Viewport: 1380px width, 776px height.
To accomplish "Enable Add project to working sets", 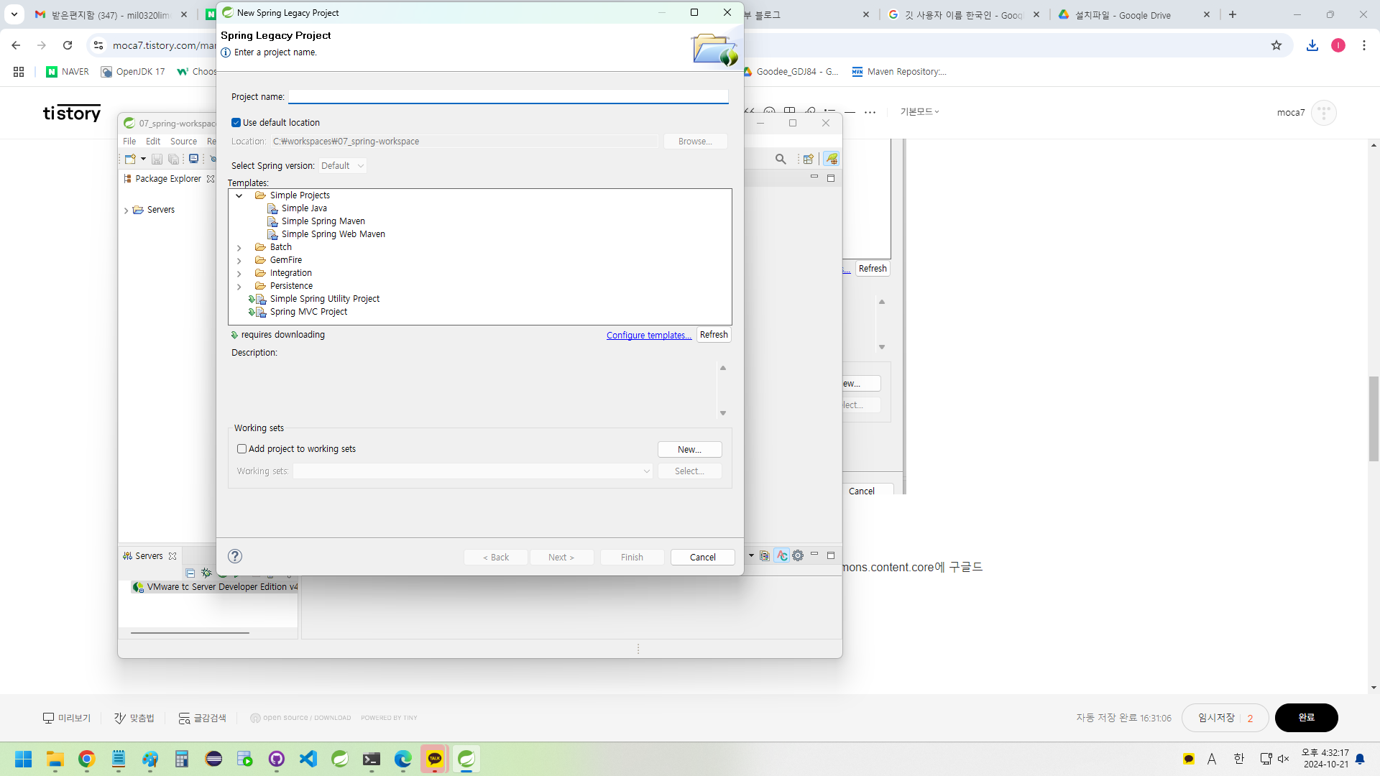I will pos(242,449).
